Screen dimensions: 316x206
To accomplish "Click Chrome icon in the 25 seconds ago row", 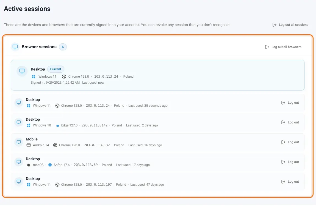I will (57, 106).
